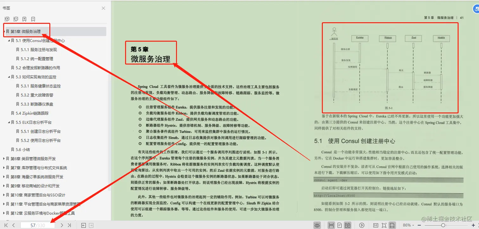Click the remove bookmark icon in bookmark panel
Screen dimensions: 479x229
[x=33, y=19]
